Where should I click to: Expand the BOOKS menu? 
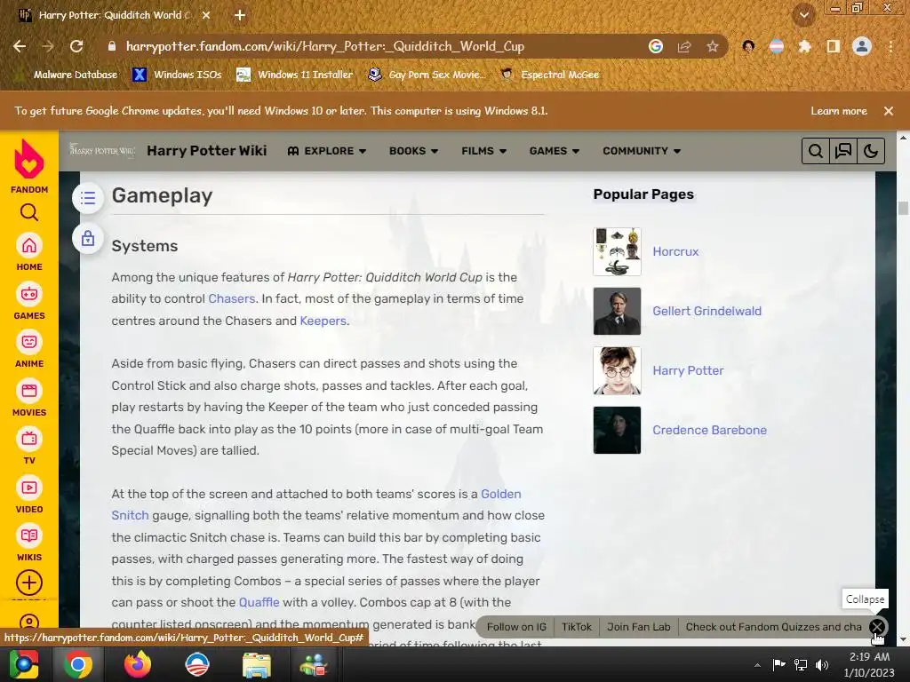413,151
